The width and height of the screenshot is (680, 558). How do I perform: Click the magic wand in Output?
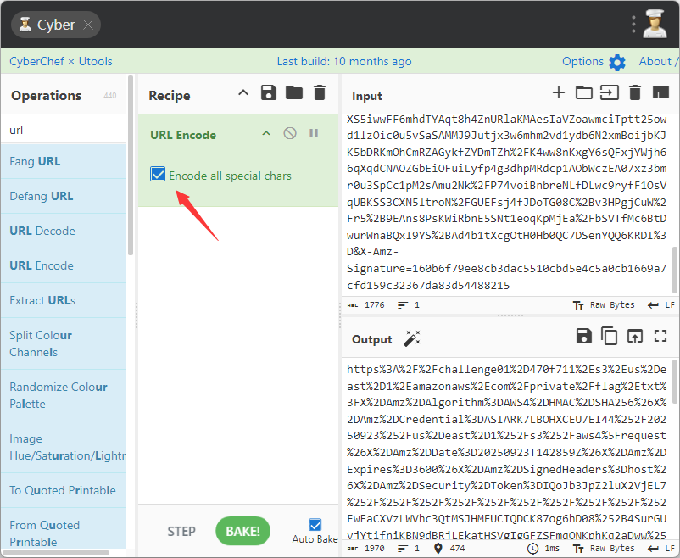[411, 338]
